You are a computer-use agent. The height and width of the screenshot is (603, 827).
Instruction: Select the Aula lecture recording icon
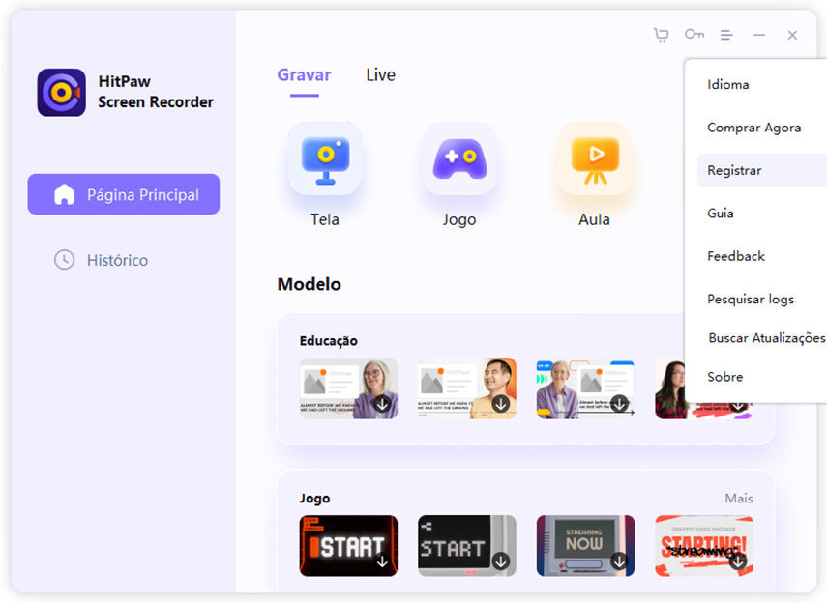pos(594,160)
